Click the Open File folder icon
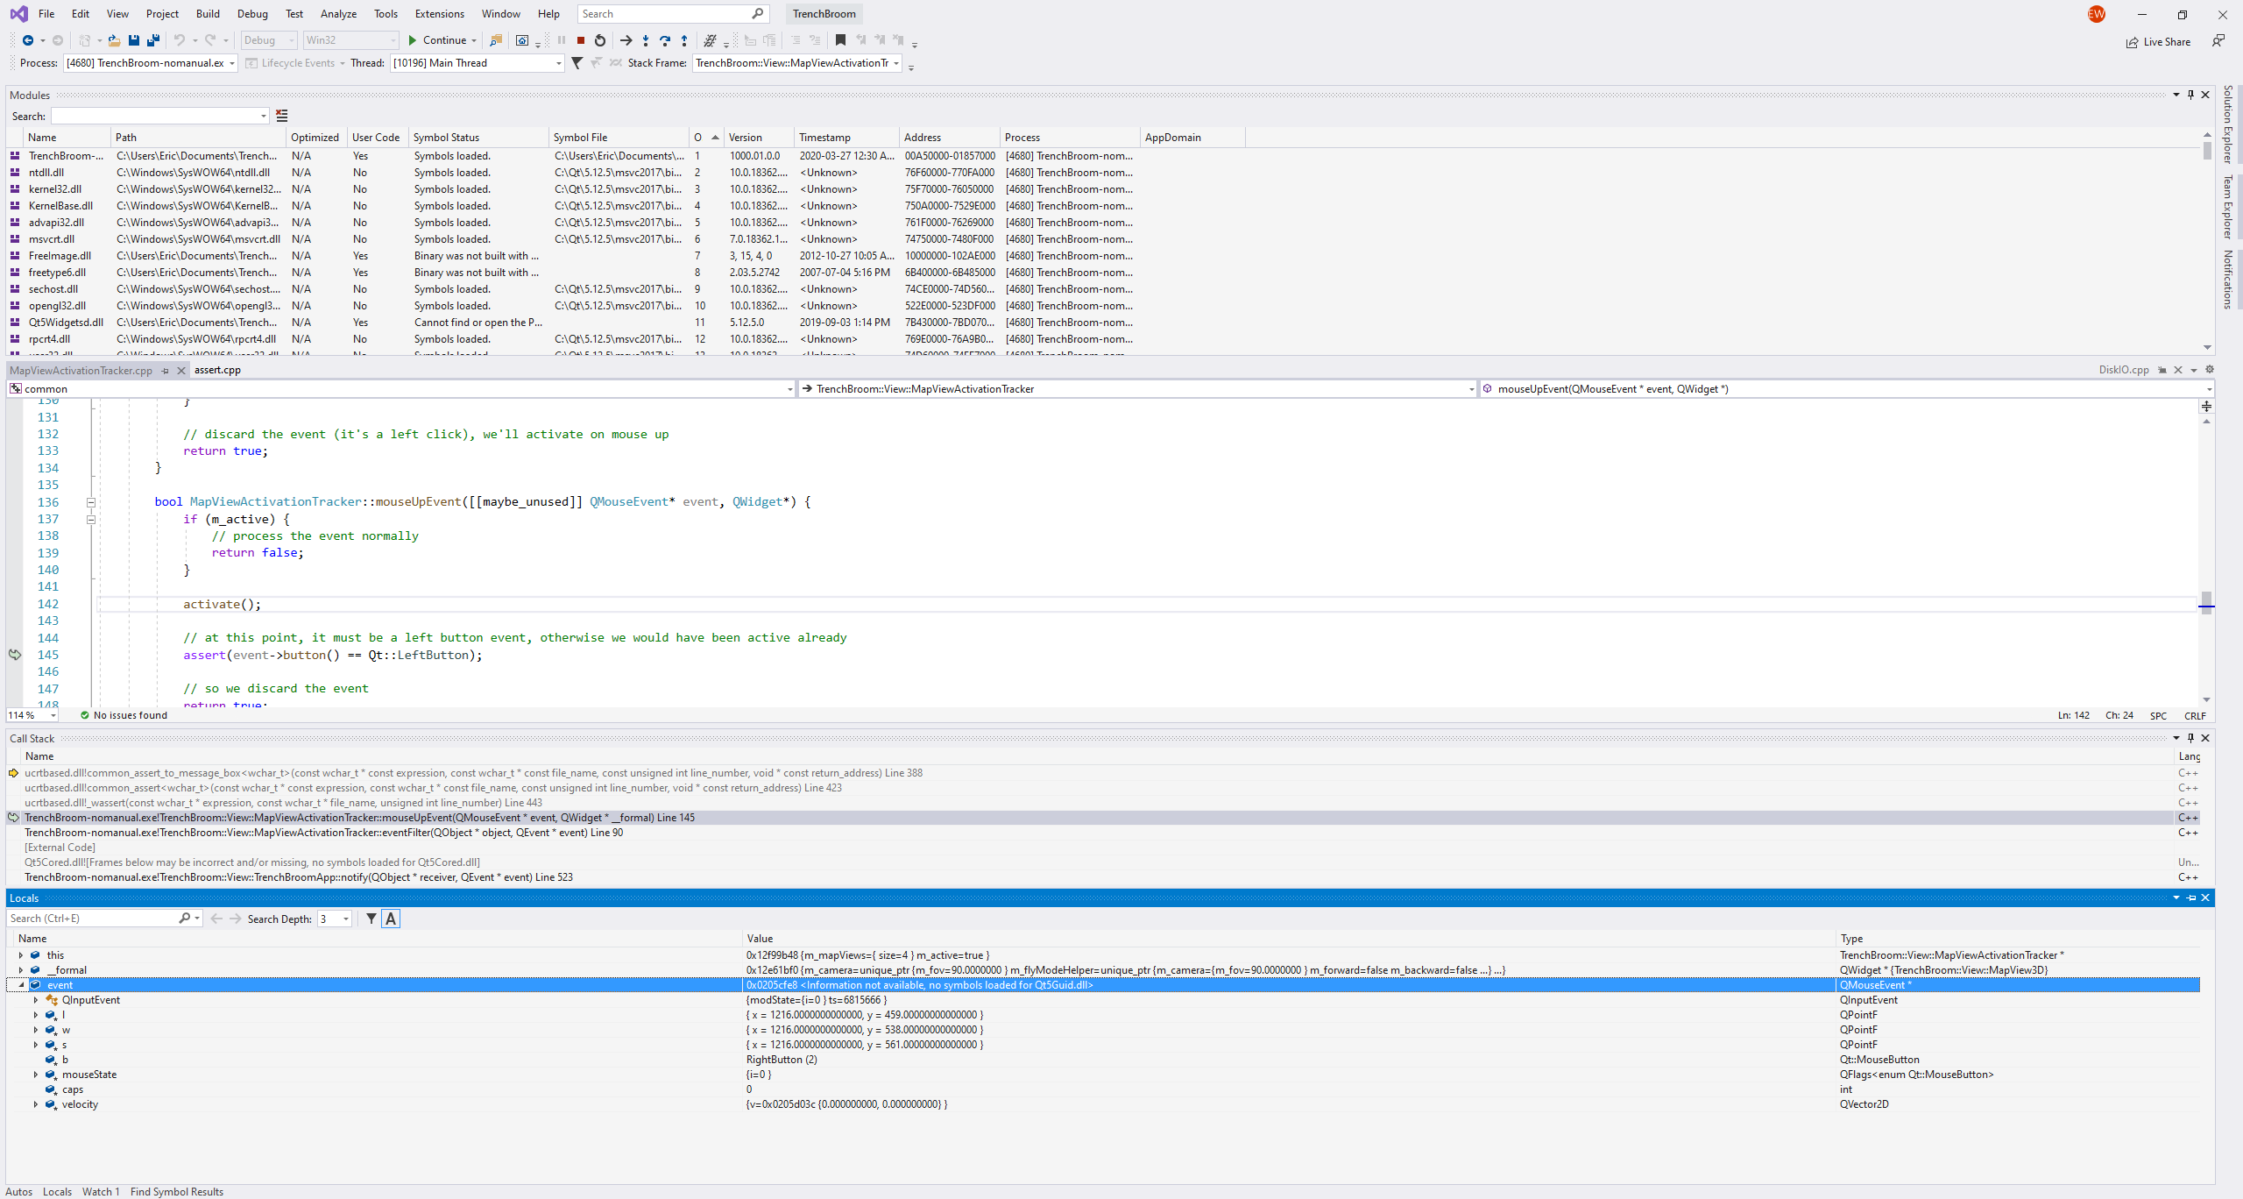Image resolution: width=2243 pixels, height=1199 pixels. click(114, 40)
